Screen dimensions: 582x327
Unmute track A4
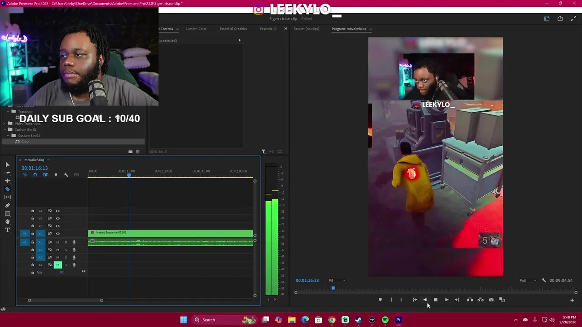tap(57, 265)
